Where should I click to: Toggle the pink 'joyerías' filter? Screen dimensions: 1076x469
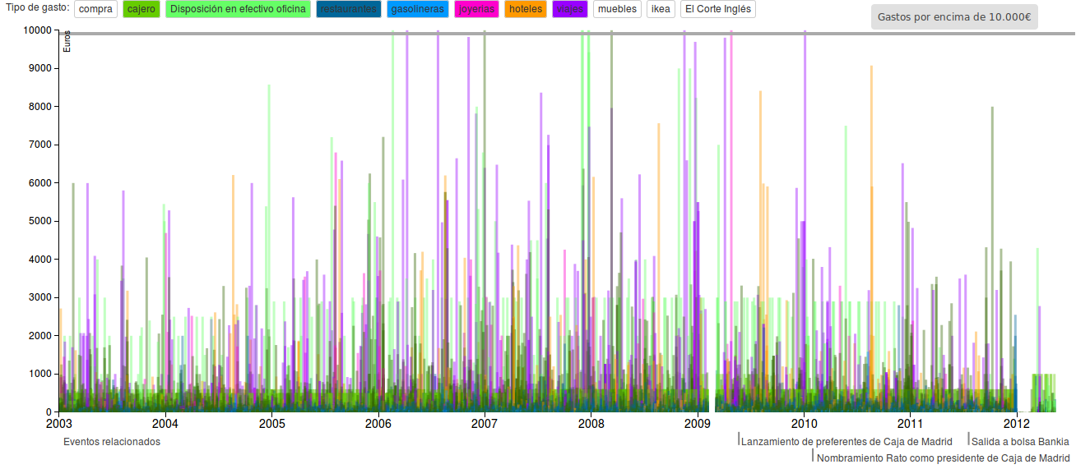click(x=477, y=10)
